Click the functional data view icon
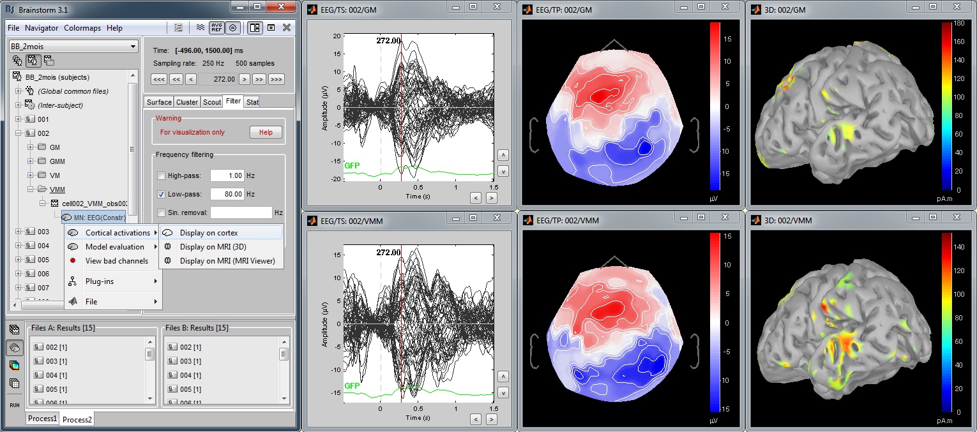The height and width of the screenshot is (432, 977). tap(33, 61)
